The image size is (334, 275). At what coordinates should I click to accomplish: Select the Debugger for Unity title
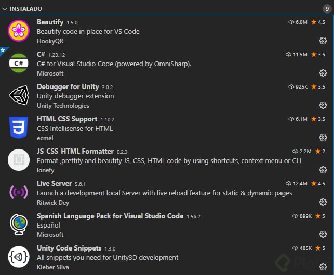pos(68,86)
